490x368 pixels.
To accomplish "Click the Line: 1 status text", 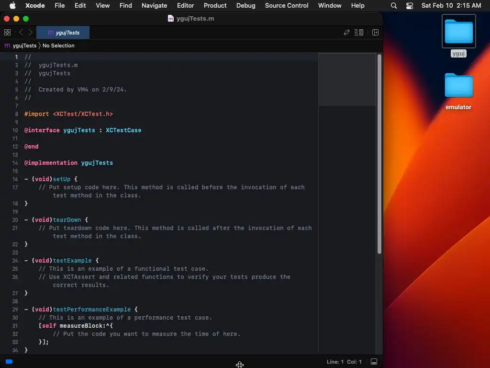I will (x=335, y=362).
